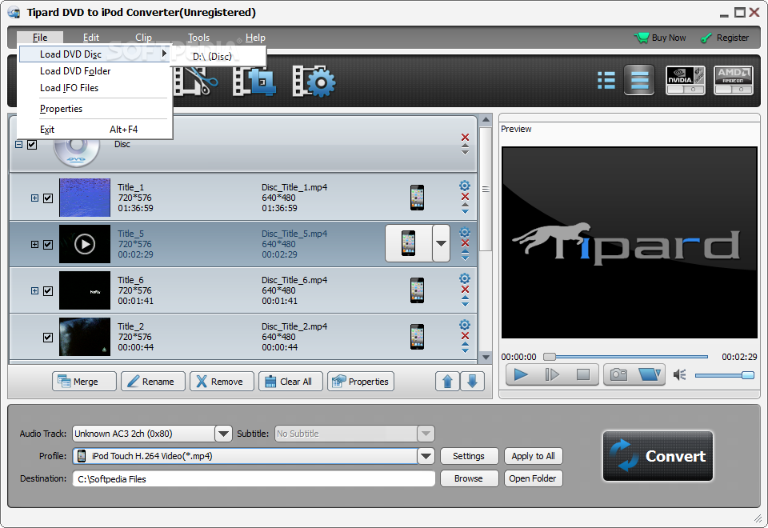Switch to compact rows view icon
This screenshot has height=528, width=768.
coord(639,80)
